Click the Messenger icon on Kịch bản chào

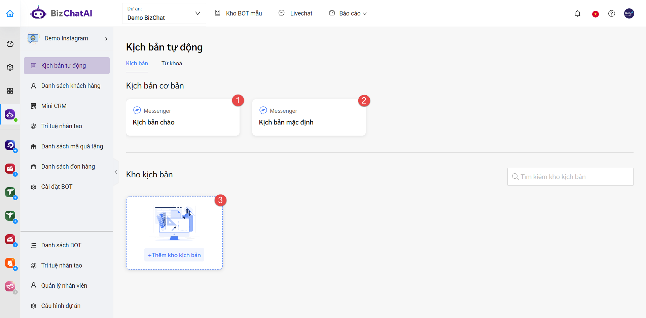point(137,110)
